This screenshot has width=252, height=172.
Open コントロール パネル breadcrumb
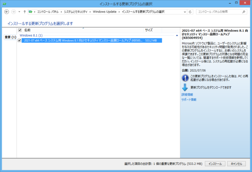[x=48, y=12]
